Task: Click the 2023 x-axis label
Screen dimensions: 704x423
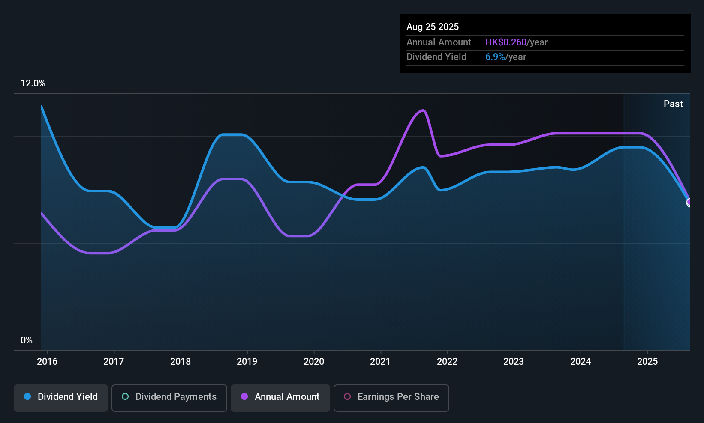Action: pyautogui.click(x=514, y=362)
